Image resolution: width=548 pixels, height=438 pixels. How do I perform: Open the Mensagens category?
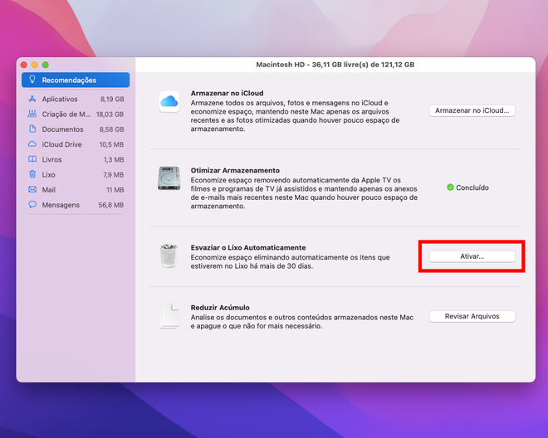click(76, 205)
